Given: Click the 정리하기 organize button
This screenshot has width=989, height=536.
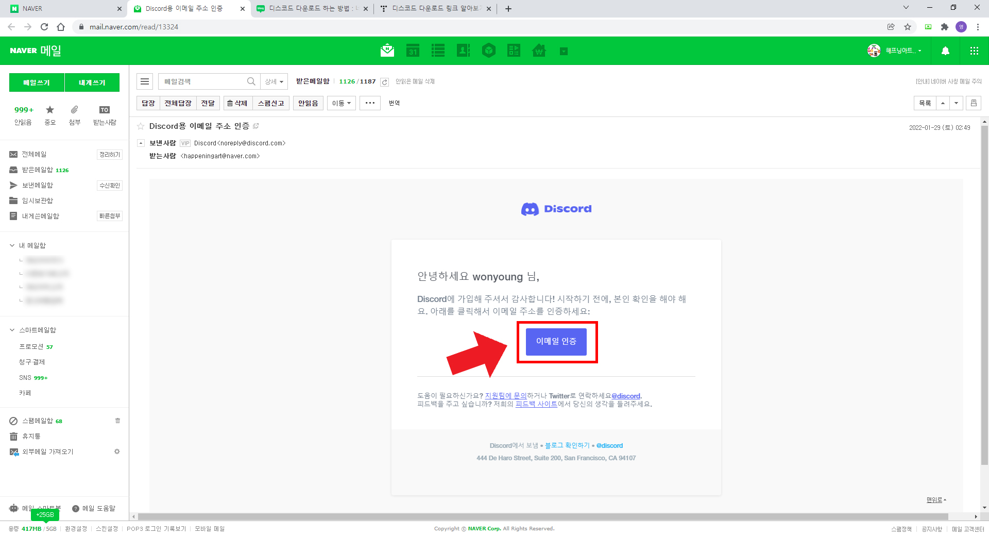Looking at the screenshot, I should click(110, 155).
